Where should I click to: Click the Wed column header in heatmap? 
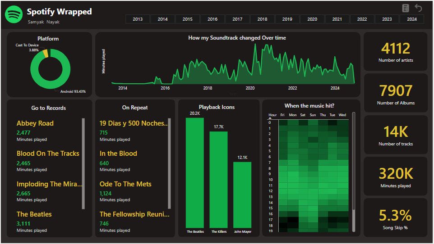(342, 115)
